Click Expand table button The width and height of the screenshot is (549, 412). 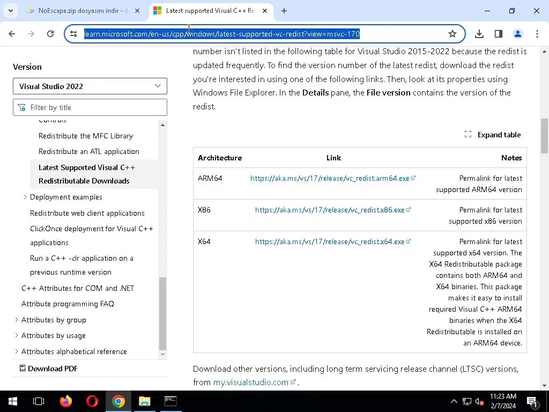tap(493, 135)
